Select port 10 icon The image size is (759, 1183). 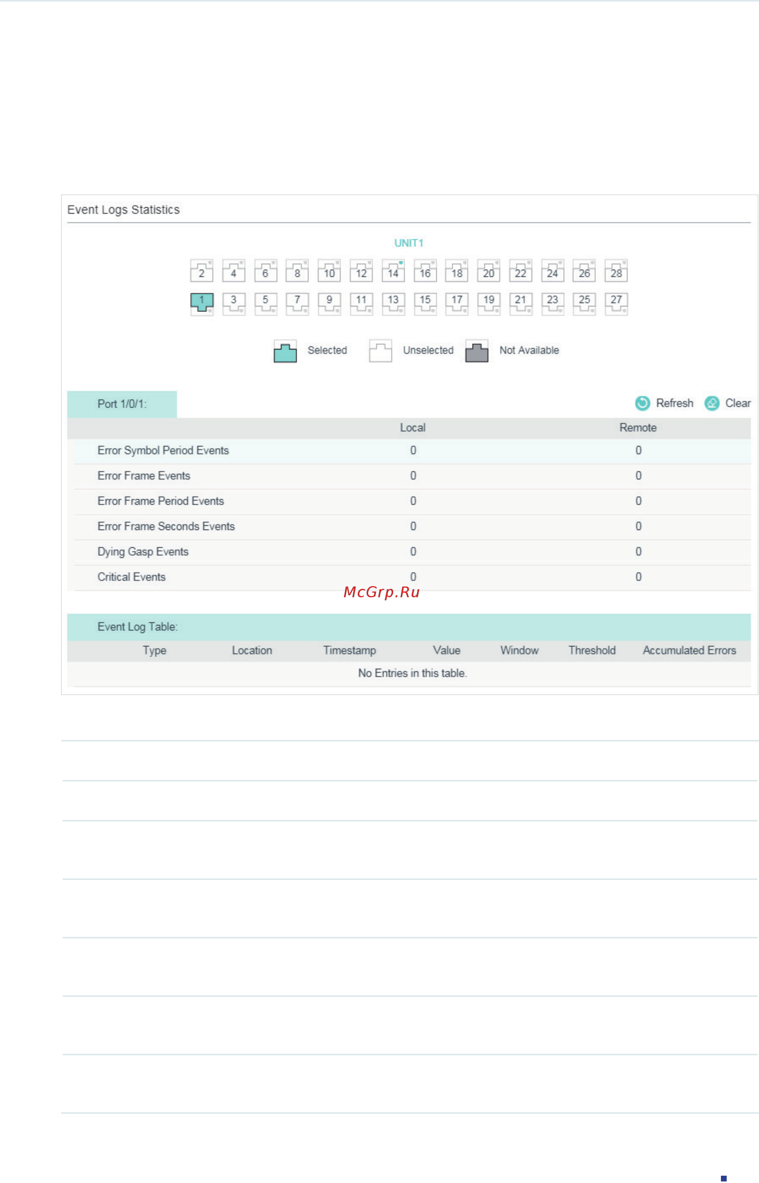[329, 270]
